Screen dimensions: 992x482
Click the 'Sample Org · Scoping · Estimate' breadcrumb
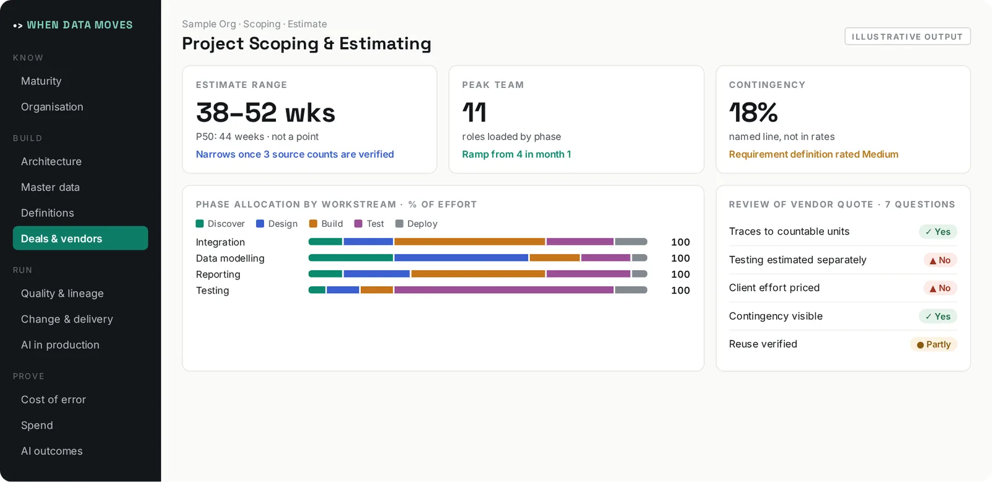click(x=255, y=24)
